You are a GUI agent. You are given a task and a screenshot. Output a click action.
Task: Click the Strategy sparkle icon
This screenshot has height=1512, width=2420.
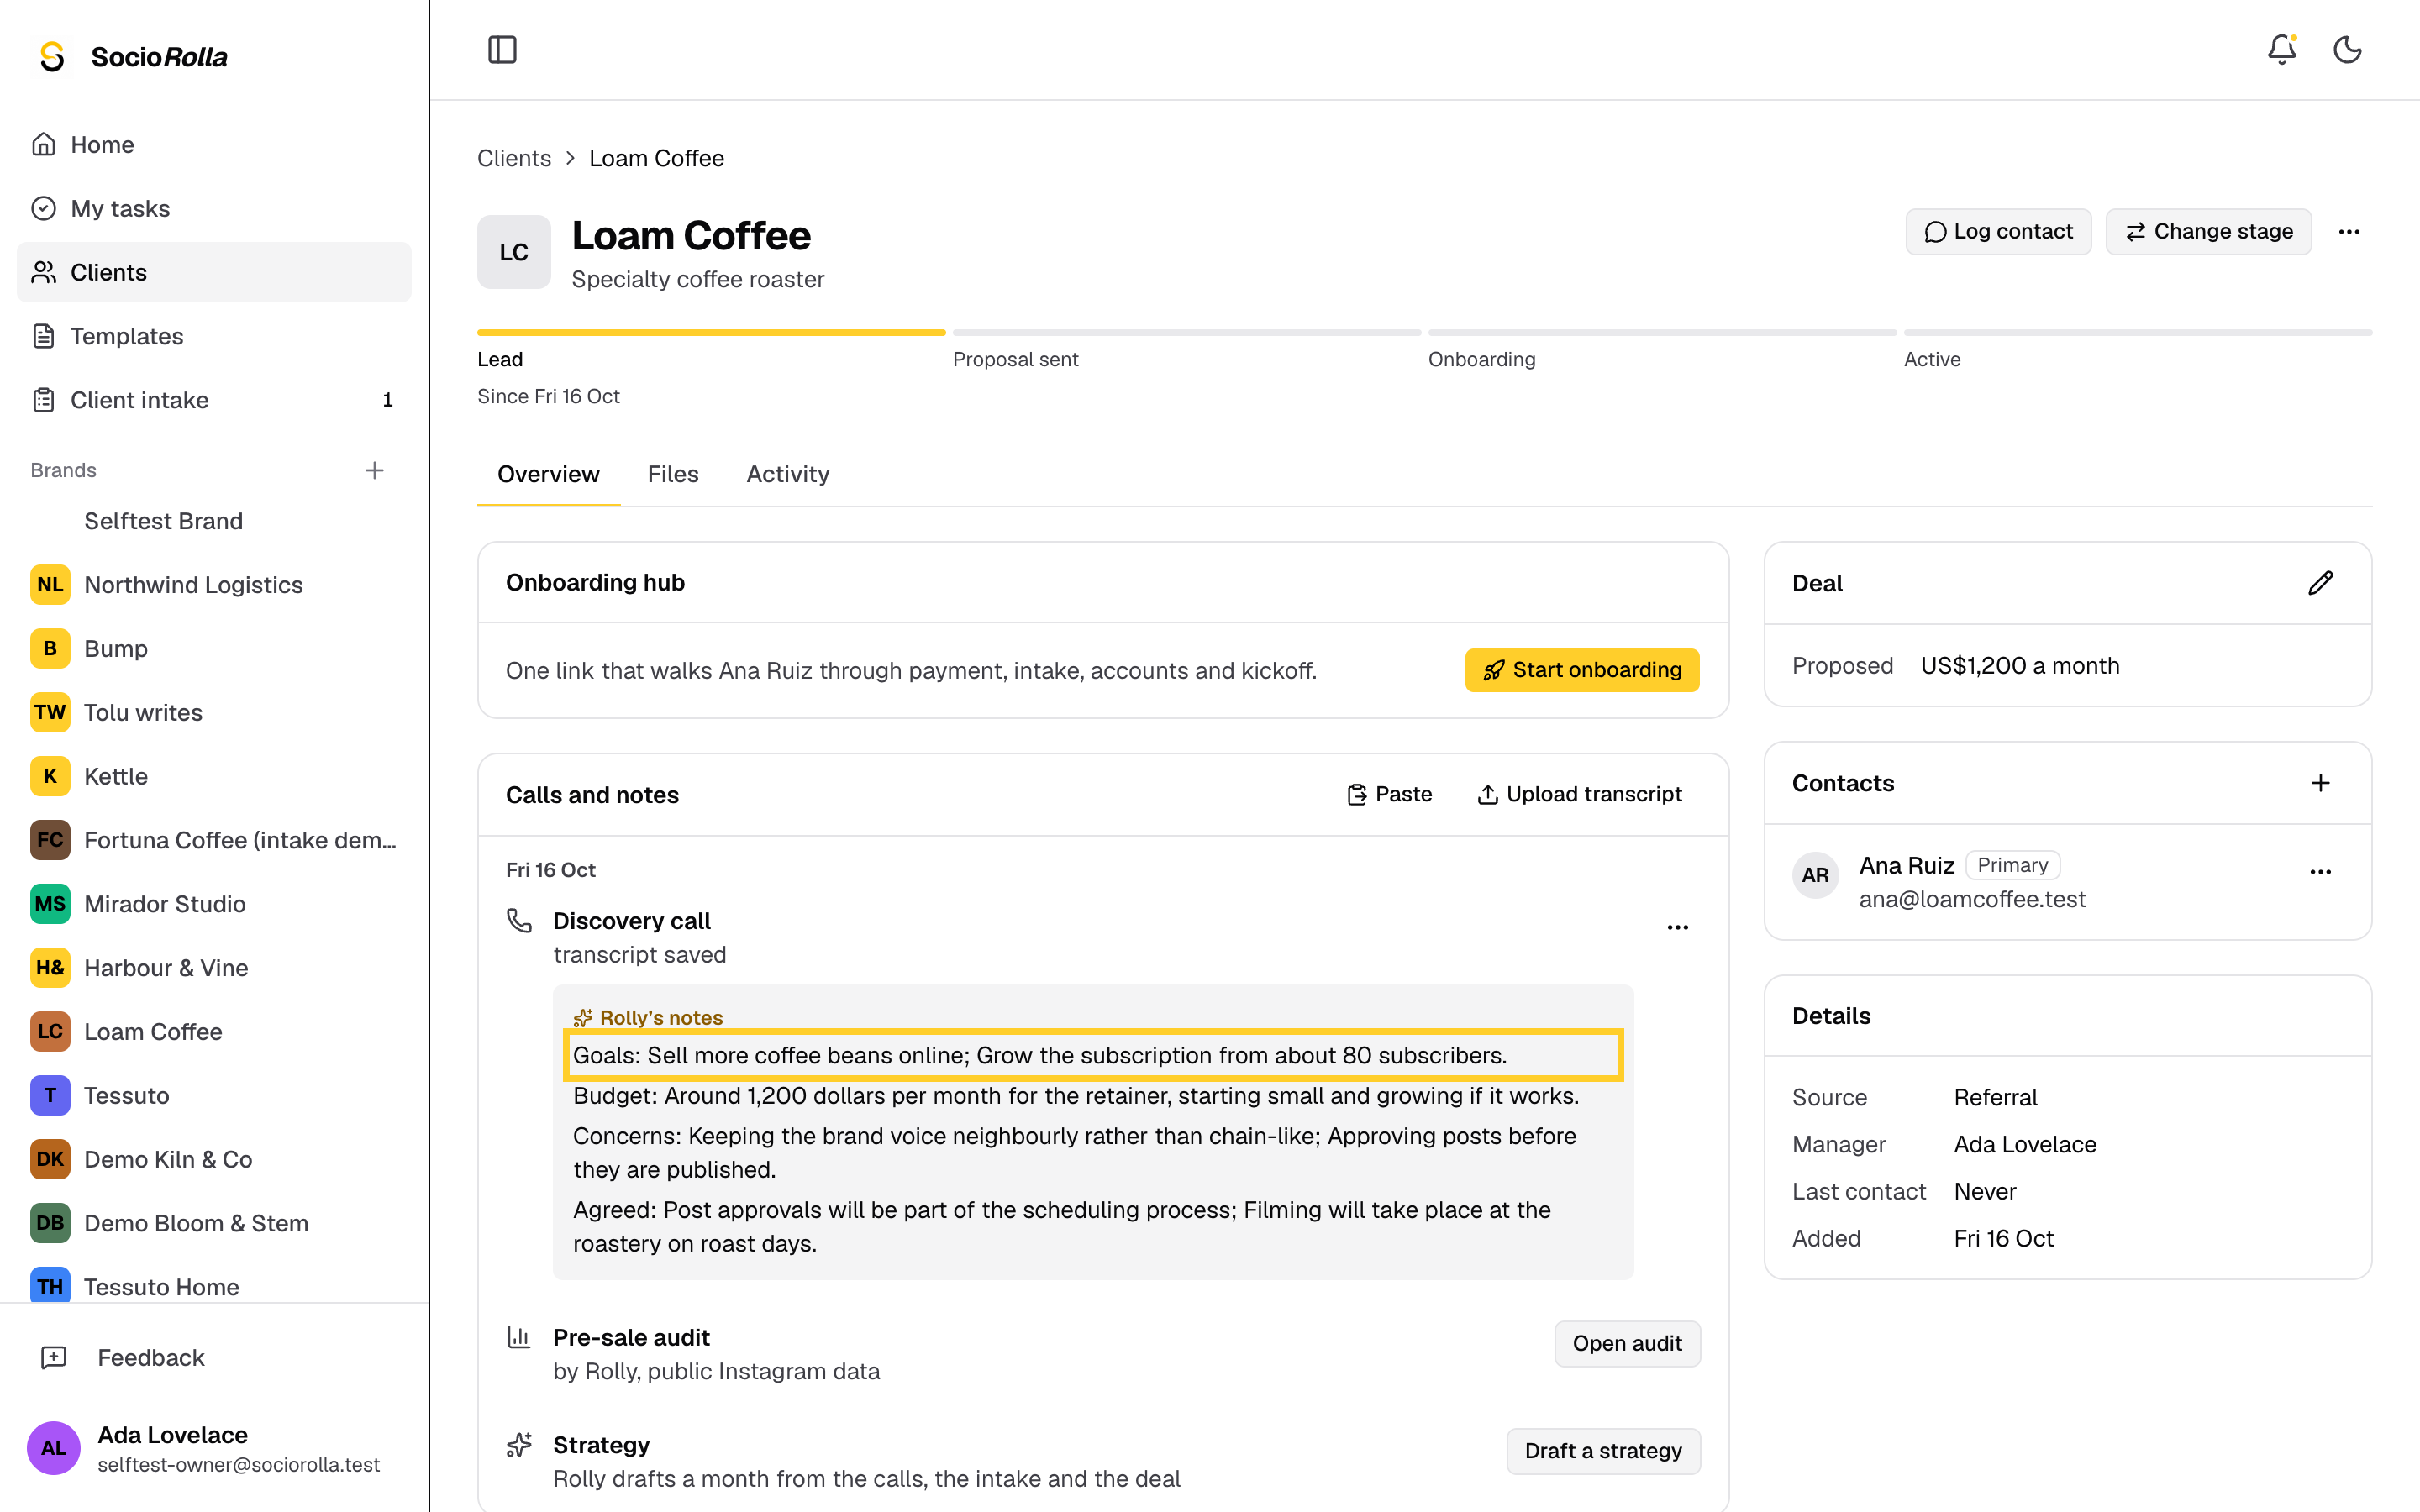pos(519,1445)
